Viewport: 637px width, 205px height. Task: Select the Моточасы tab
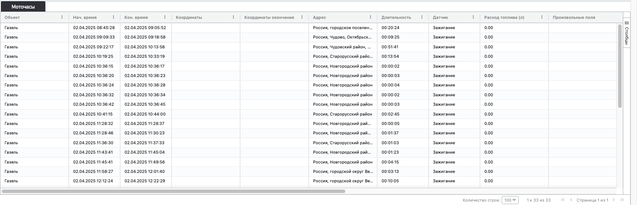click(x=23, y=7)
